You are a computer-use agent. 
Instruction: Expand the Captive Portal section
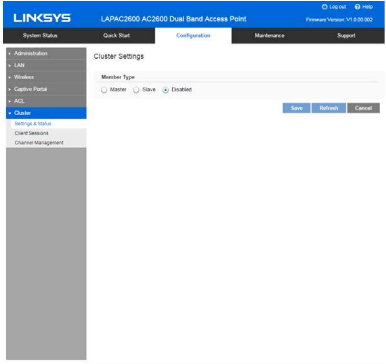[x=46, y=89]
